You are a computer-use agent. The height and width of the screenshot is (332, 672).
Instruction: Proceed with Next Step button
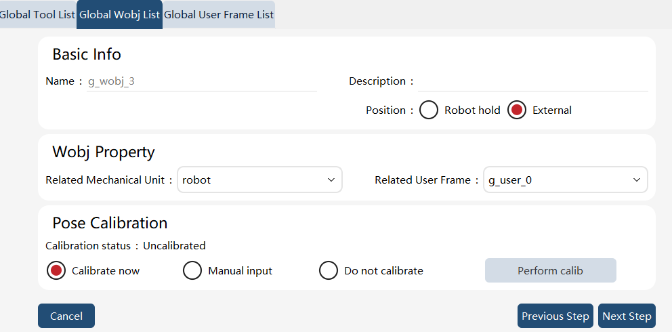point(627,316)
